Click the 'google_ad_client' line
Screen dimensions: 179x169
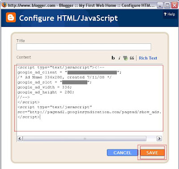(69, 72)
